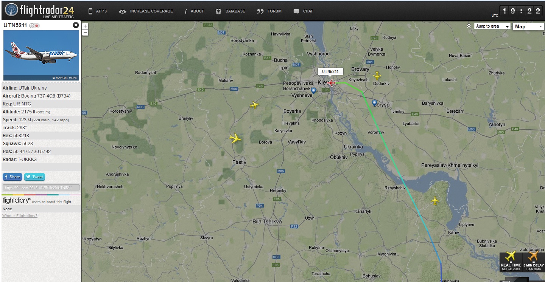Open the UR-NTG registration link
Viewport: 545px width, 282px height.
coord(22,104)
